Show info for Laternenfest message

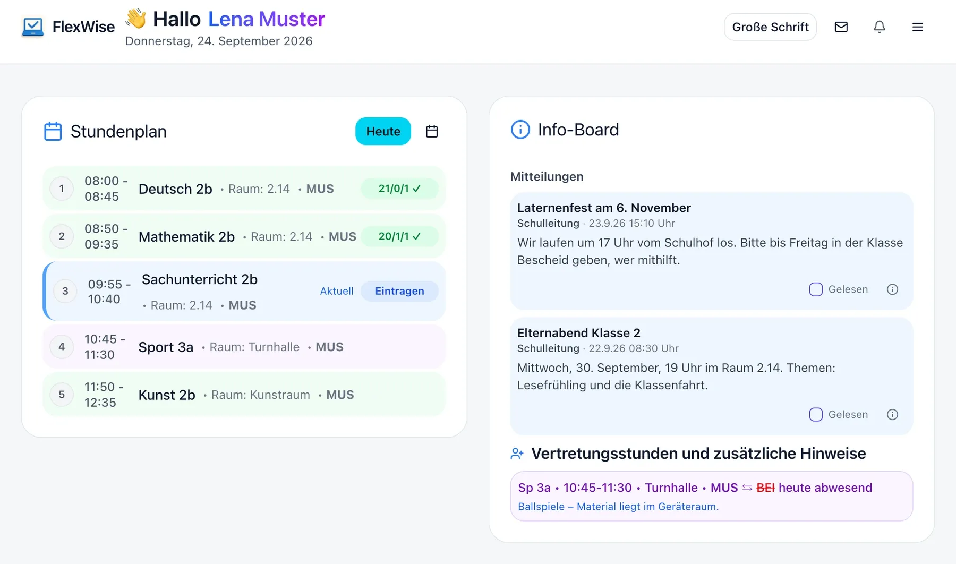[892, 289]
